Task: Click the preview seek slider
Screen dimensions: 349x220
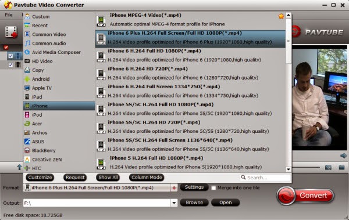Action: point(306,167)
